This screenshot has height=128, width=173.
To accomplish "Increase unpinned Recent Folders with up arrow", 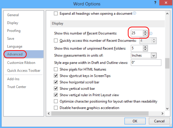I will tap(145, 47).
